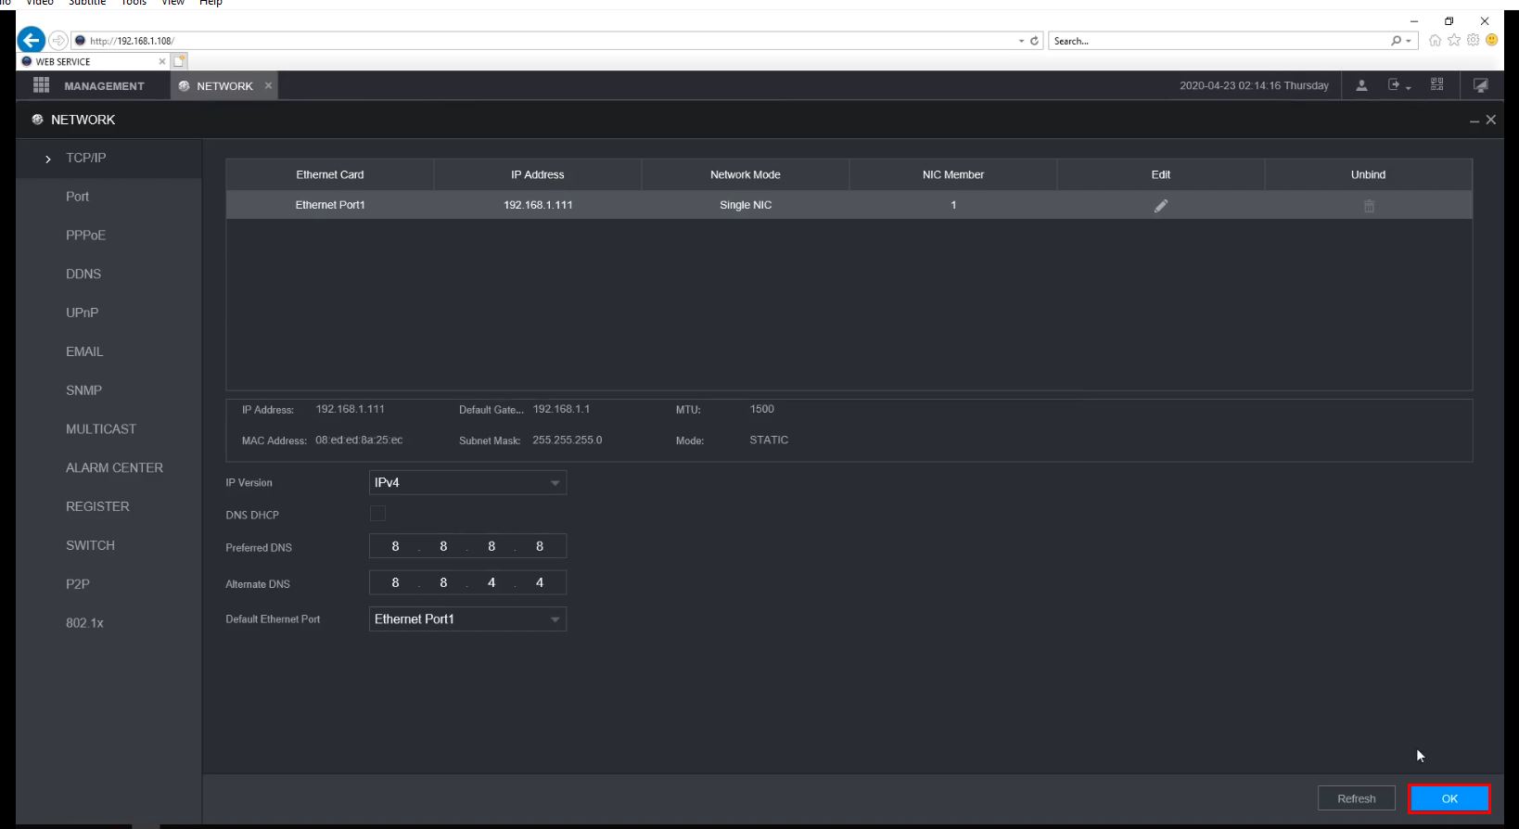This screenshot has height=829, width=1519.
Task: Open the browser home page icon
Action: [1436, 40]
